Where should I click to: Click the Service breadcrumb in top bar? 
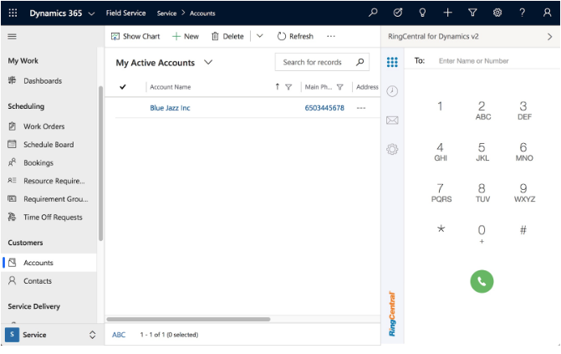pyautogui.click(x=166, y=13)
